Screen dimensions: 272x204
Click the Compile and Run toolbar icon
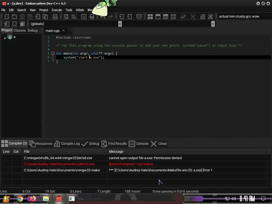point(165,17)
